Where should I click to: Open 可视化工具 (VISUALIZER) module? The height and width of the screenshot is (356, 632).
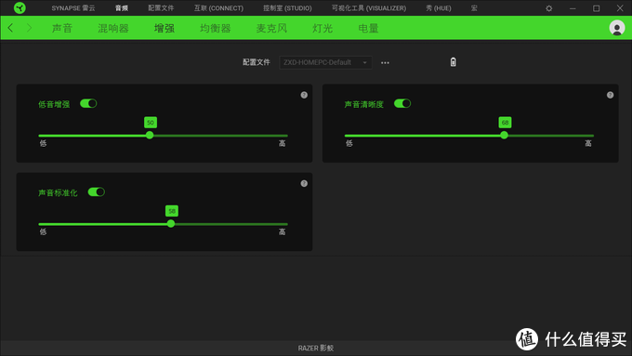[369, 8]
